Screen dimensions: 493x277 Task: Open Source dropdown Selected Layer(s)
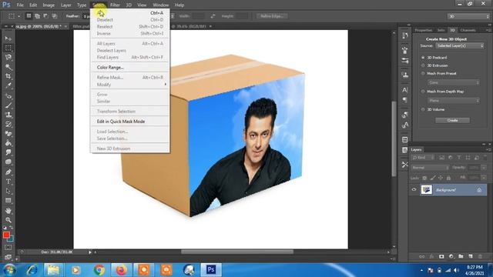(x=460, y=46)
